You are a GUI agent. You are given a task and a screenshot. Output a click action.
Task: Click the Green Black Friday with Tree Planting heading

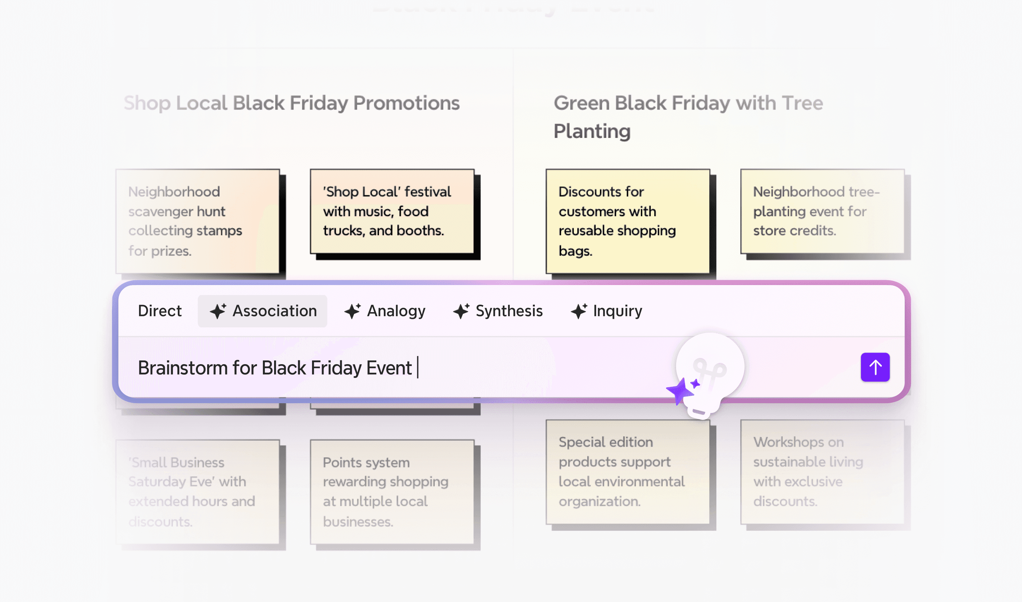[689, 117]
